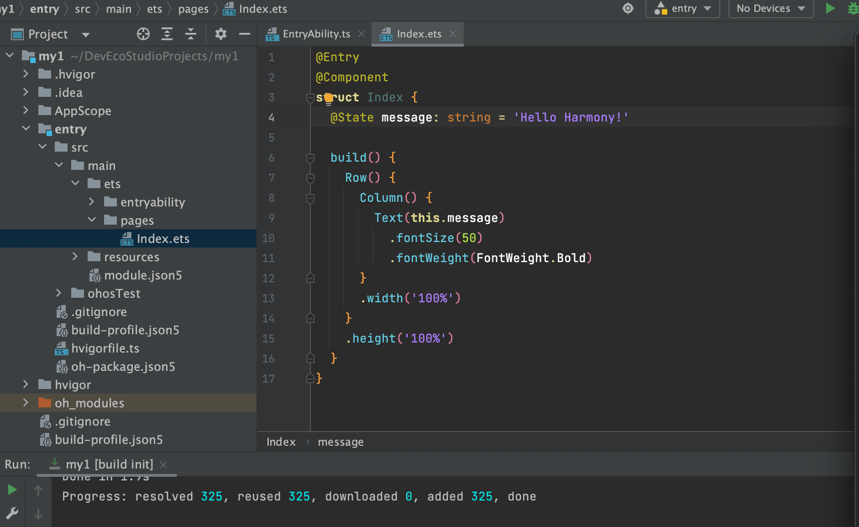The width and height of the screenshot is (859, 527).
Task: Close the Index.ets editor tab
Action: (x=453, y=34)
